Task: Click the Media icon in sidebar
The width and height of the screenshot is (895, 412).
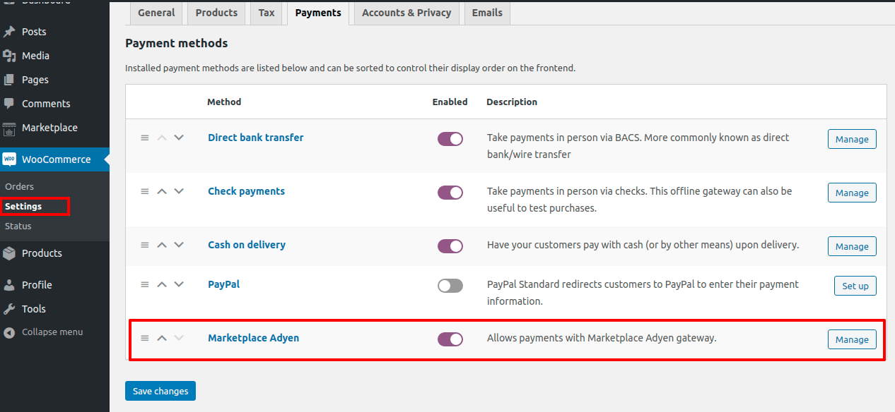Action: pos(9,56)
